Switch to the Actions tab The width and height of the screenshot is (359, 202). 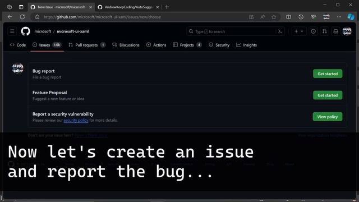pyautogui.click(x=157, y=45)
